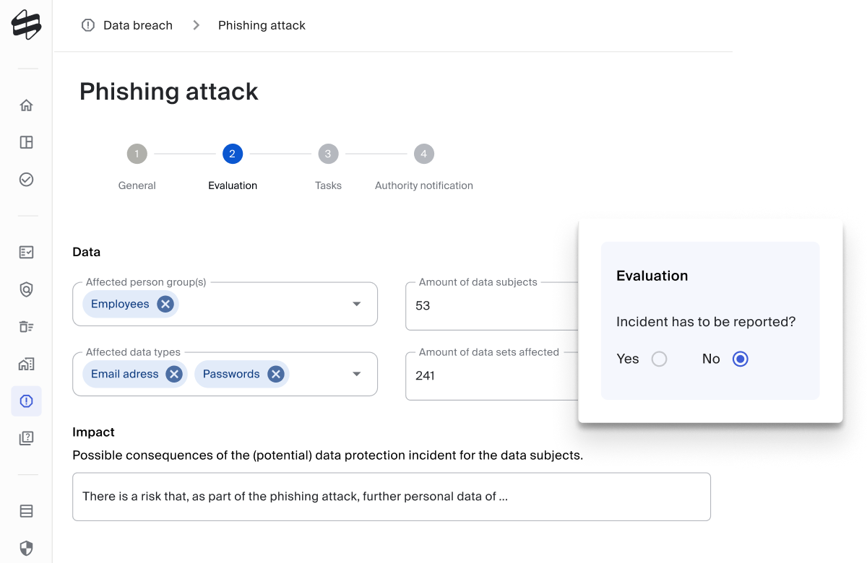The image size is (867, 563).
Task: Remove the Passwords data type chip
Action: 275,374
